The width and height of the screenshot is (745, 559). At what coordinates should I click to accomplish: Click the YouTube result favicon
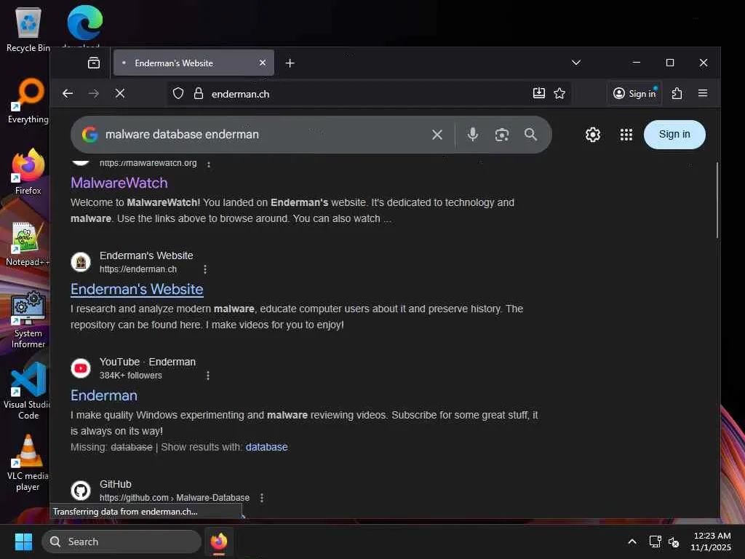(x=81, y=368)
